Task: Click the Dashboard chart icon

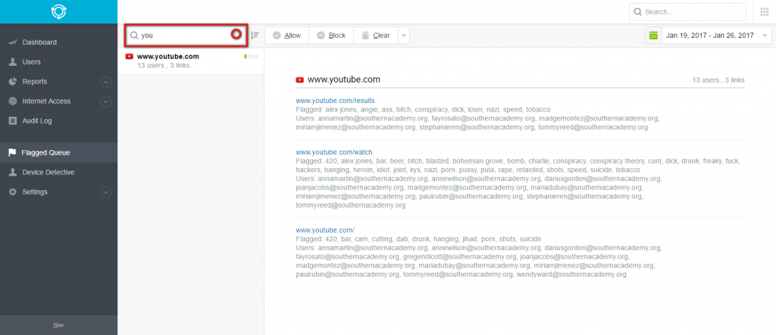Action: click(x=13, y=42)
